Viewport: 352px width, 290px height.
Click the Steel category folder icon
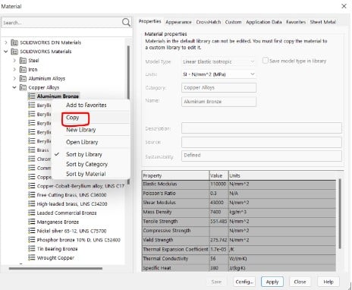pos(23,61)
